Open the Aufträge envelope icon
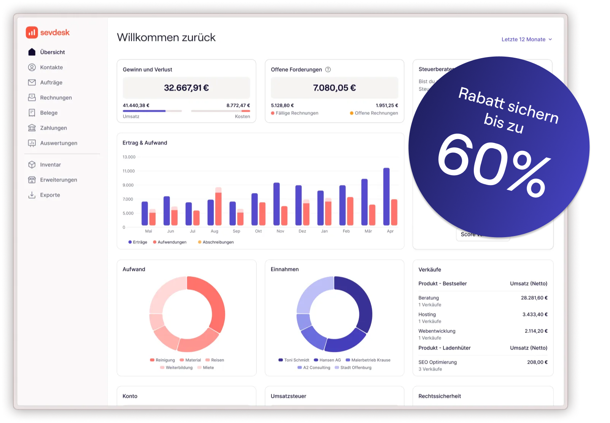The height and width of the screenshot is (423, 610). click(32, 82)
